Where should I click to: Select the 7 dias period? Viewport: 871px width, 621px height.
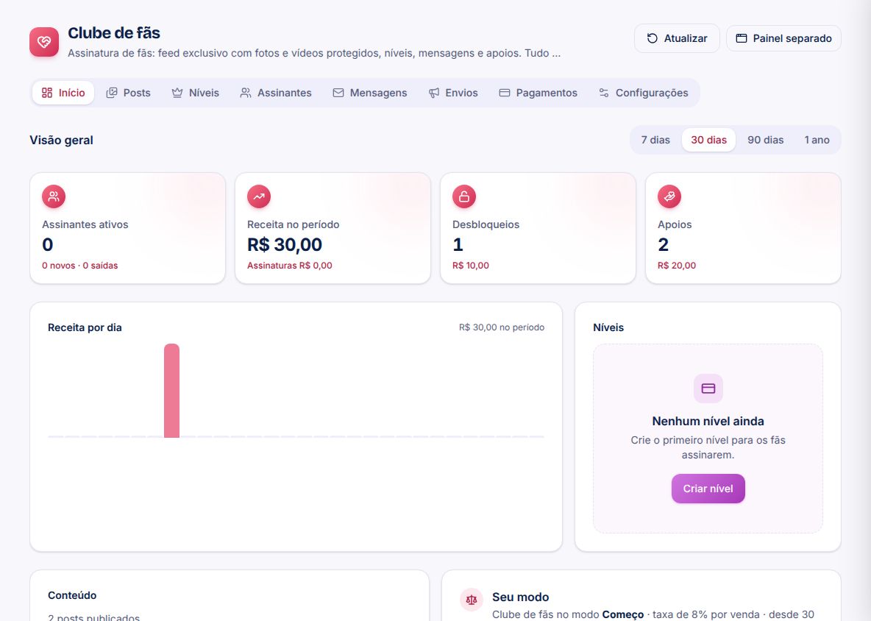(x=655, y=140)
